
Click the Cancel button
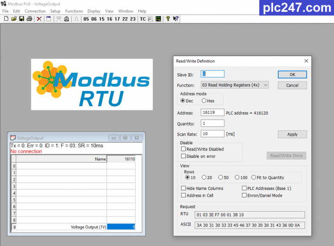coord(292,85)
